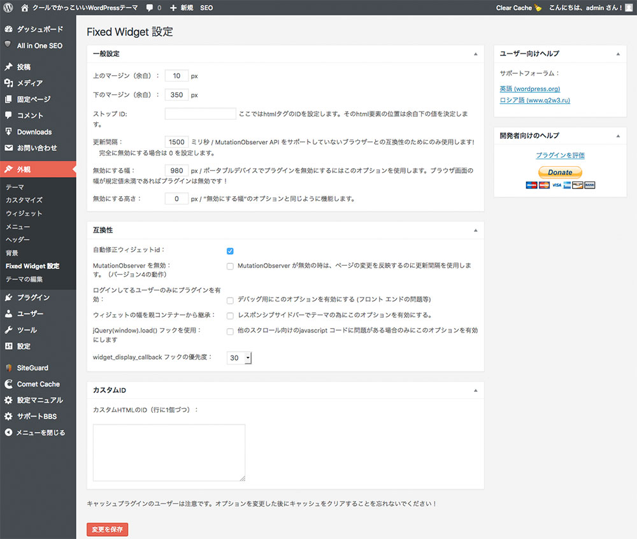Check the jQuery(window).load() hook checkbox

pos(230,331)
